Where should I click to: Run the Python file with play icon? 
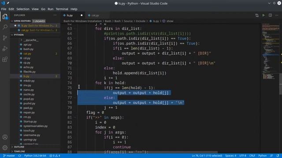pyautogui.click(x=263, y=15)
